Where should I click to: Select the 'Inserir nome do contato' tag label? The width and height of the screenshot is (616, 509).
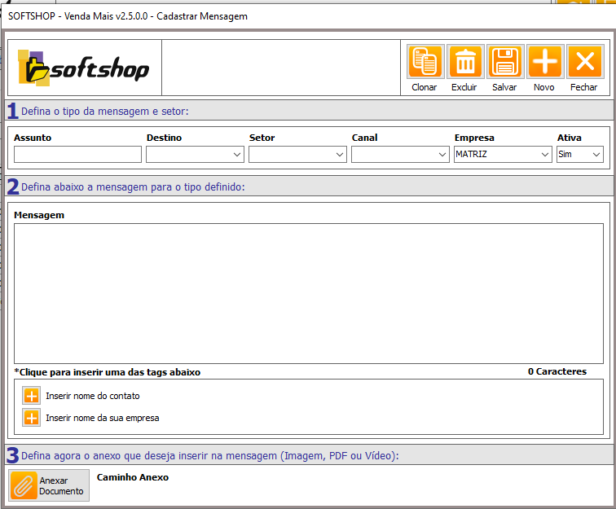click(x=93, y=396)
